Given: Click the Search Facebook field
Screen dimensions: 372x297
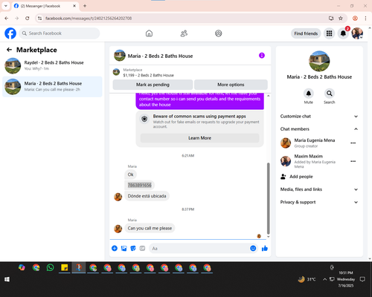Looking at the screenshot, I should [x=60, y=33].
